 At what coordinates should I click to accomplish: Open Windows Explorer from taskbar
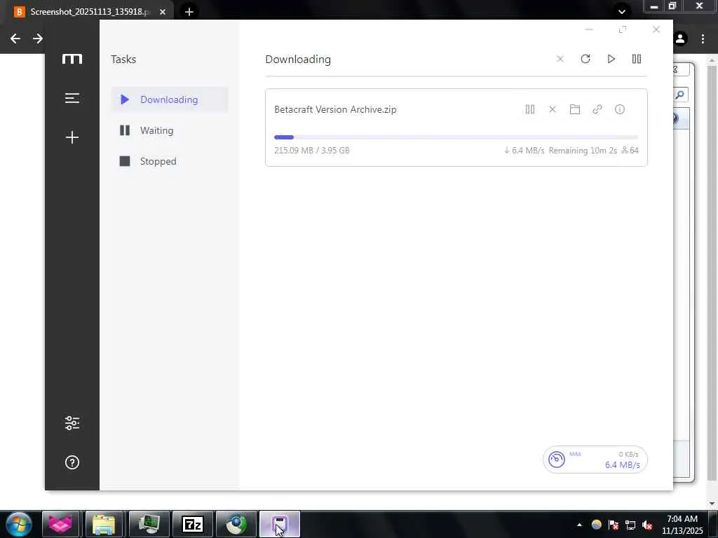pyautogui.click(x=104, y=524)
